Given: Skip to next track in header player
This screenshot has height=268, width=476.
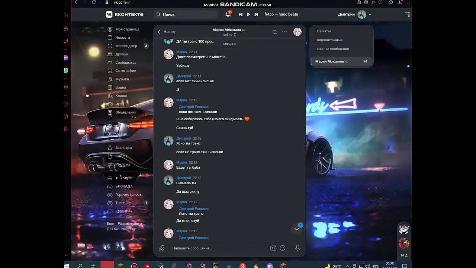Looking at the screenshot, I should click(256, 14).
